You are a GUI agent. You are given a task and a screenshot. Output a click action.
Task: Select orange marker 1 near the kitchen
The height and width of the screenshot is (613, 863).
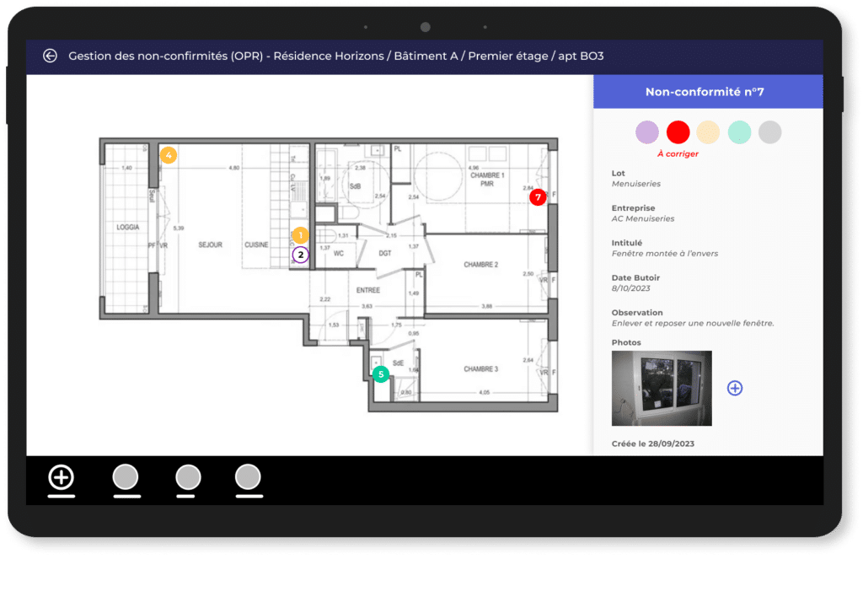[x=301, y=235]
